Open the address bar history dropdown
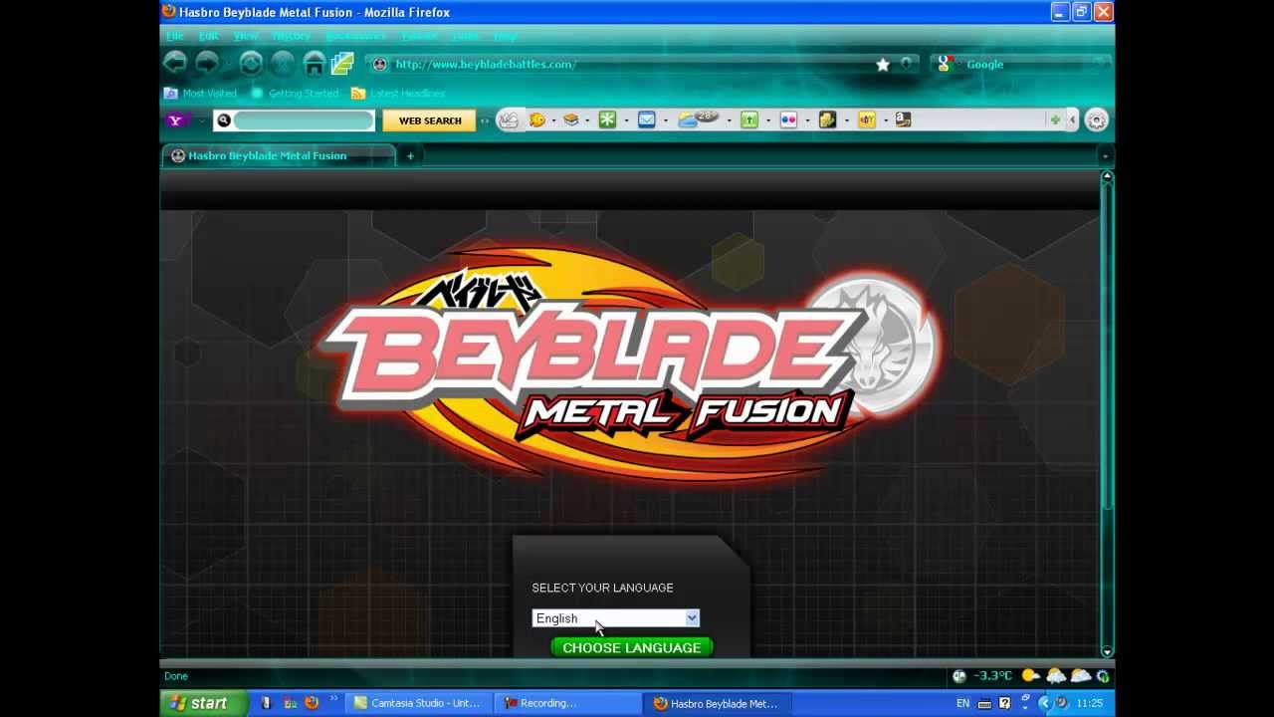This screenshot has width=1274, height=717. 906,64
